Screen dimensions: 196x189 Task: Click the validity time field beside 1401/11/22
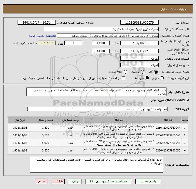101,51
